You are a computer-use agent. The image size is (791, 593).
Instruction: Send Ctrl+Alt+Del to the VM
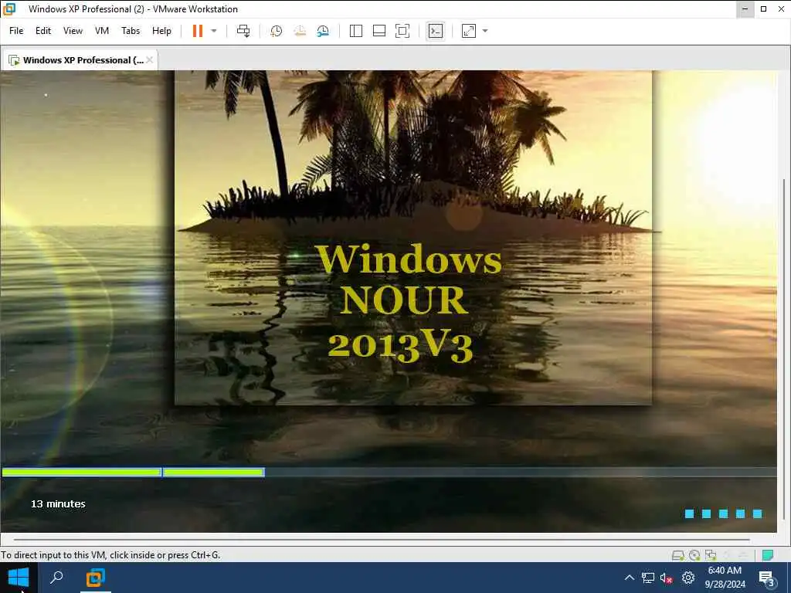coord(243,31)
